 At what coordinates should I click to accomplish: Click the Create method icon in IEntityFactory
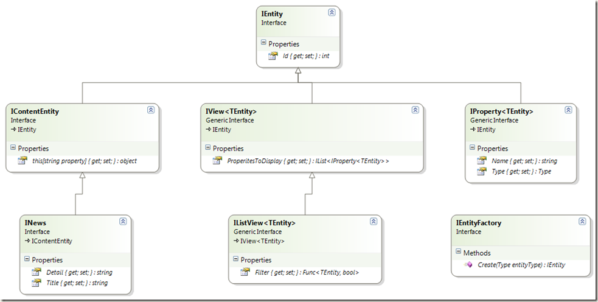(468, 265)
